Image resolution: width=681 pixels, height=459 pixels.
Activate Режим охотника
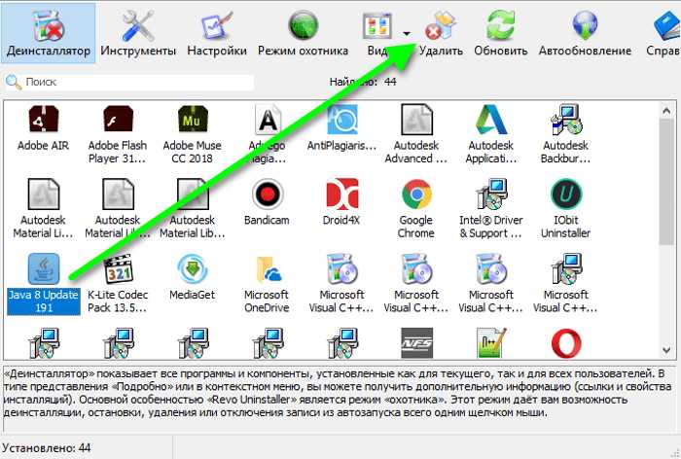303,33
